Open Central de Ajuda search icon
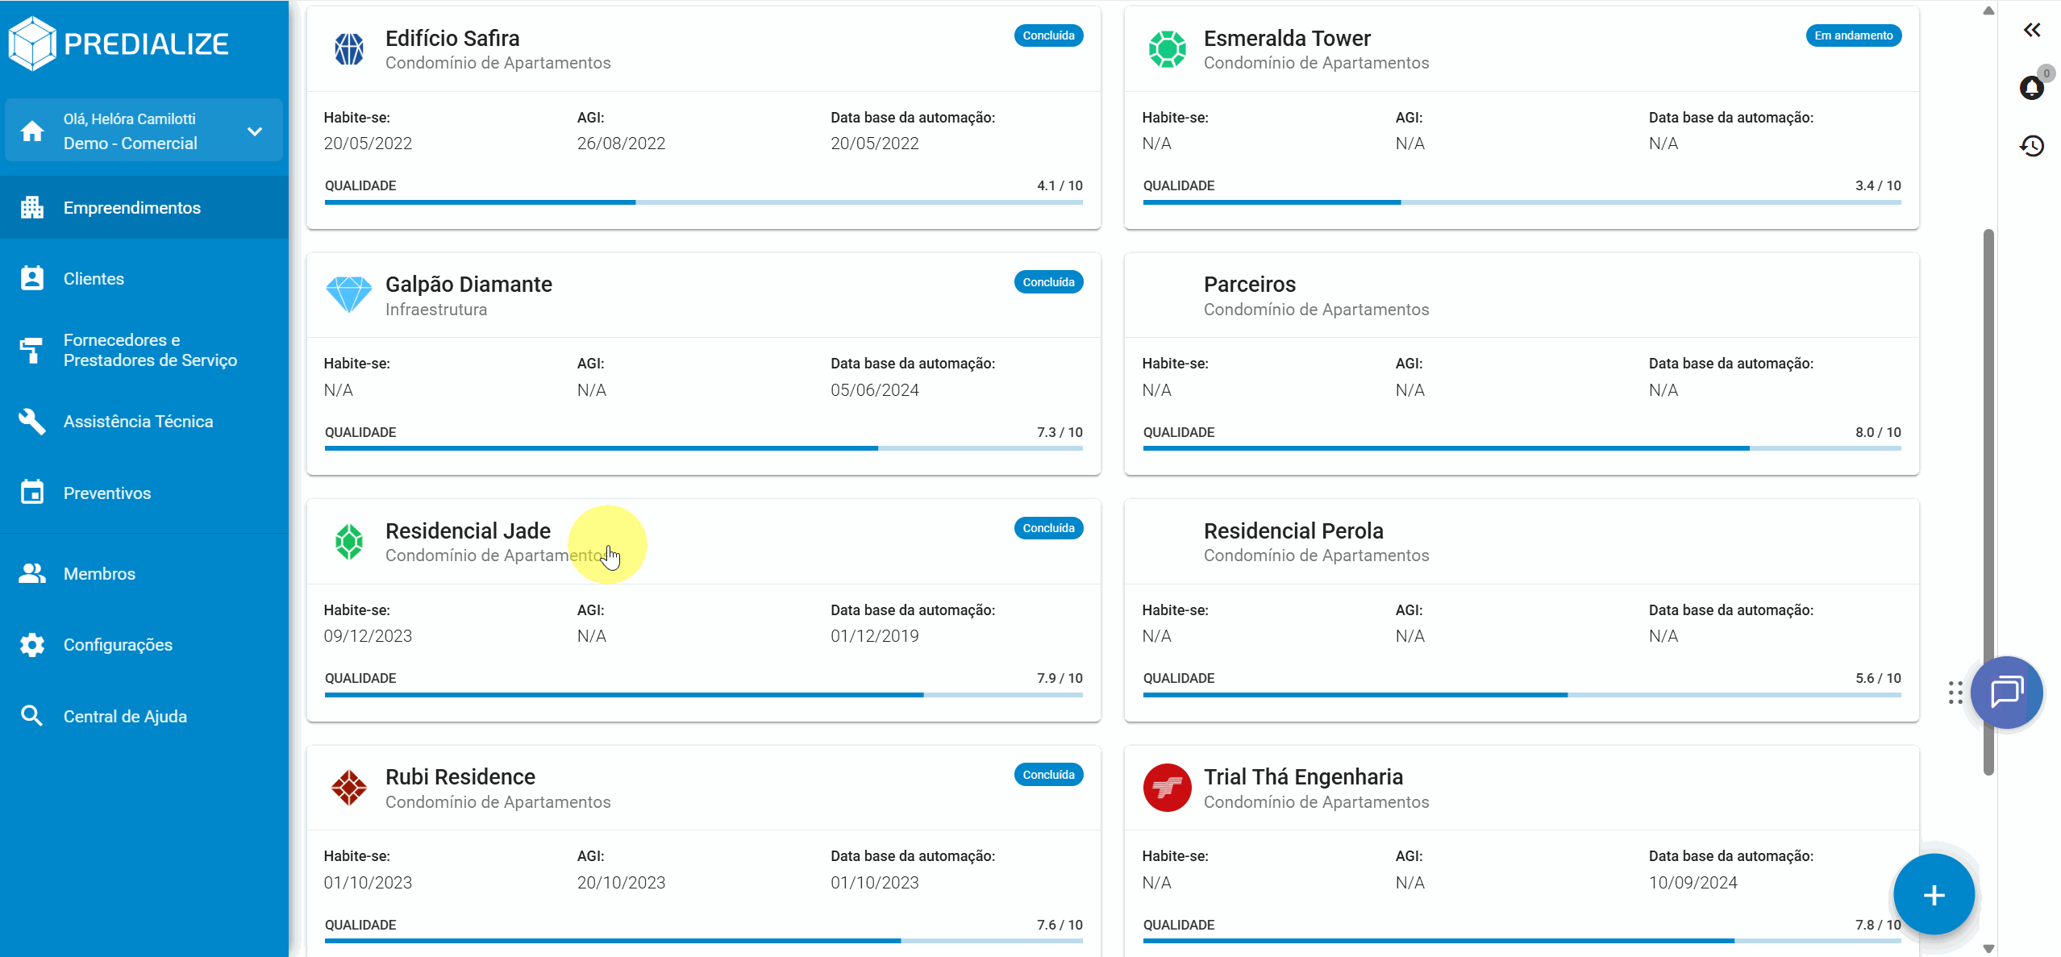The width and height of the screenshot is (2061, 957). (x=31, y=716)
